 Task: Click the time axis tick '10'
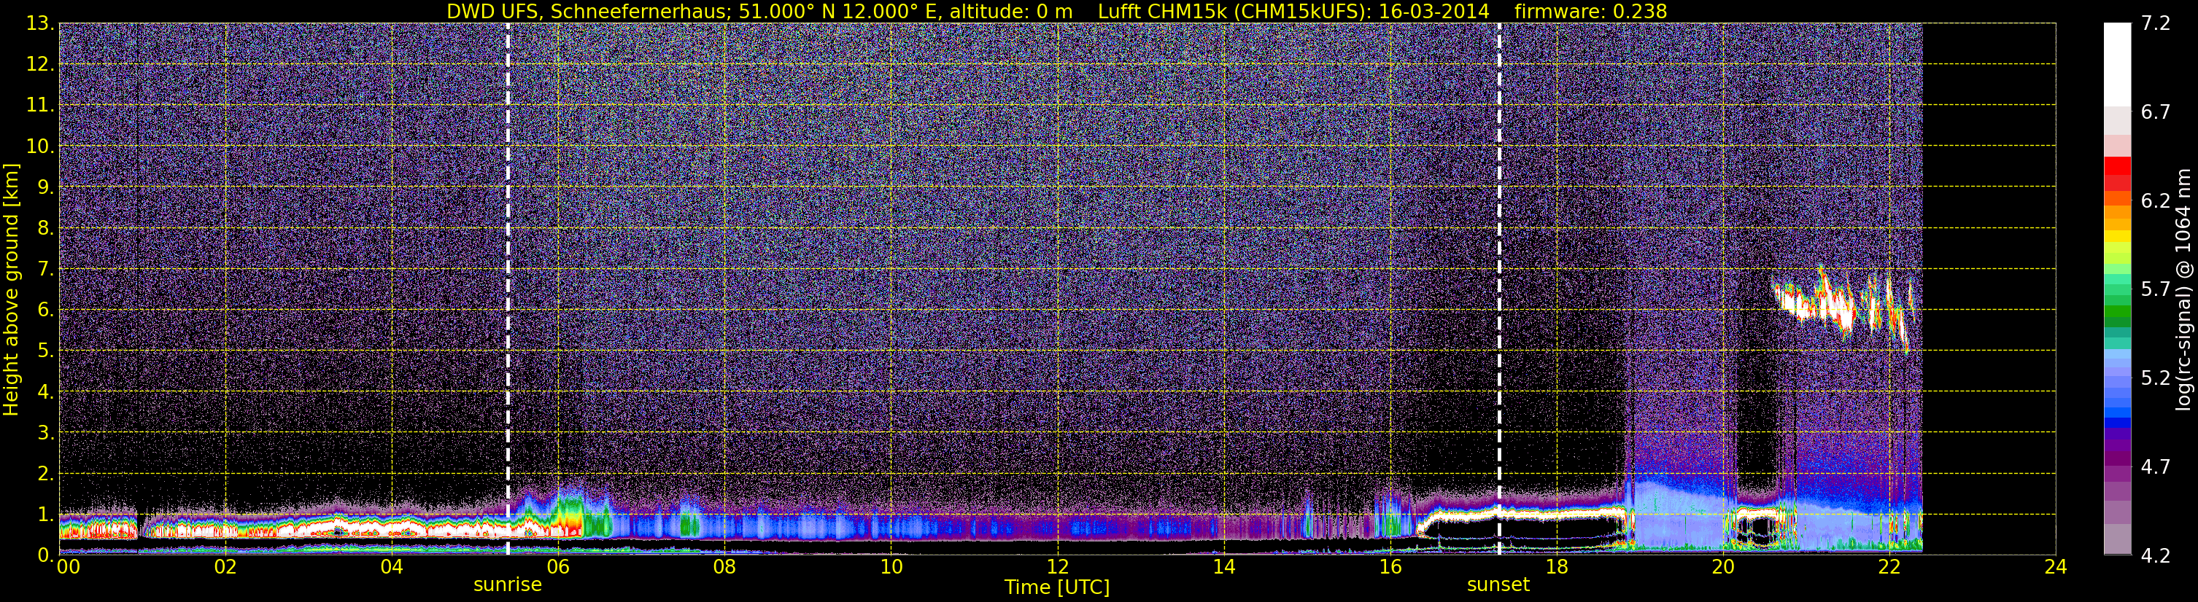coord(890,567)
